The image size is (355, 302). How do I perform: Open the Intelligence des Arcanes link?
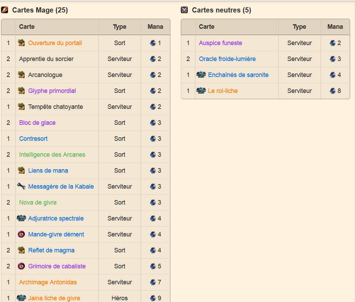(52, 155)
